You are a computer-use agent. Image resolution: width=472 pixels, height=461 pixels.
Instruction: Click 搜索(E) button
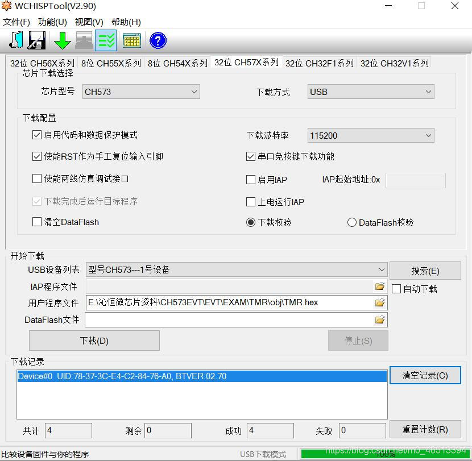pyautogui.click(x=425, y=271)
